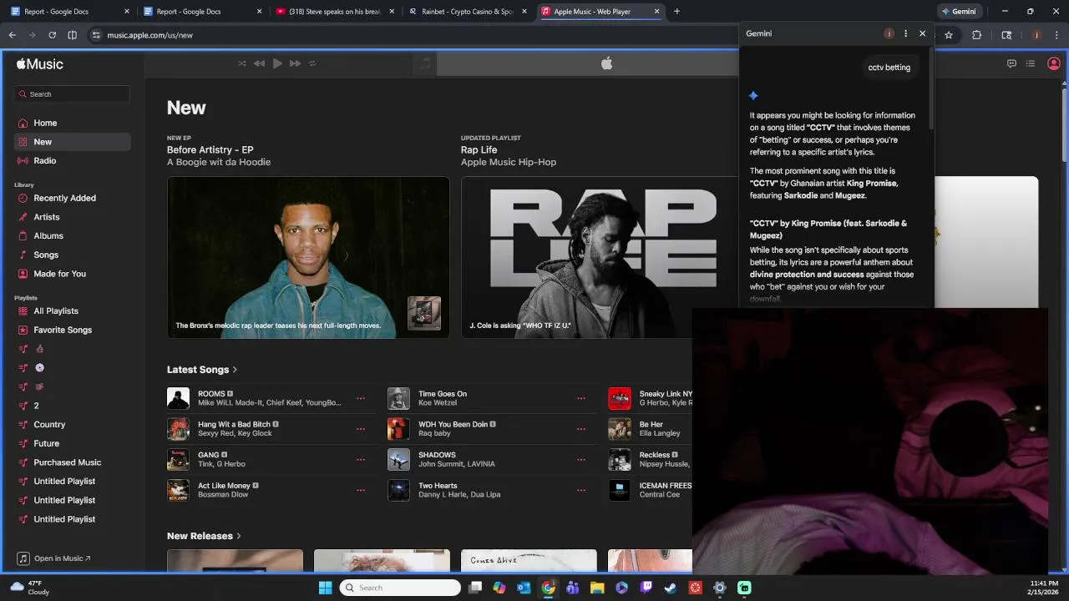Open the Before Artistry - EP cover image
The height and width of the screenshot is (601, 1069).
[x=308, y=257]
